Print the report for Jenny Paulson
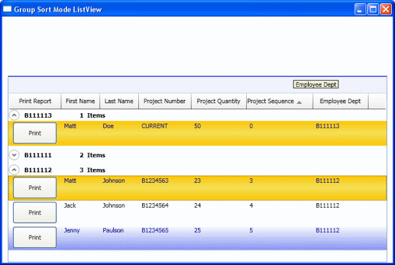 pos(35,237)
